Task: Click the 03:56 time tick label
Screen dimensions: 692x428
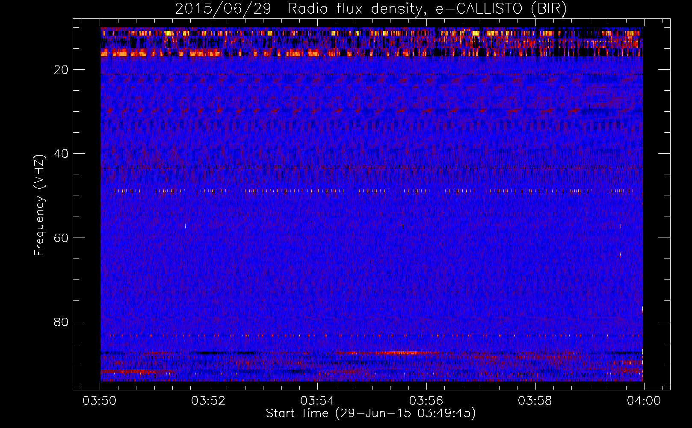Action: 426,401
